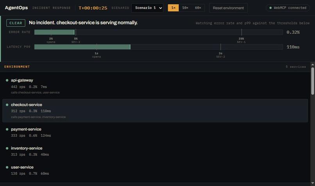Select the payment-service row
315x186 pixels.
point(155,132)
